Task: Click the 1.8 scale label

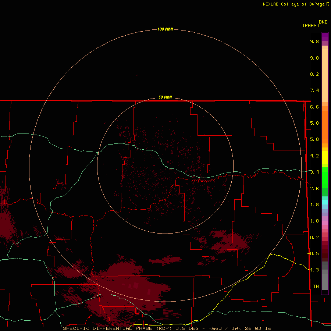Action: coord(314,205)
